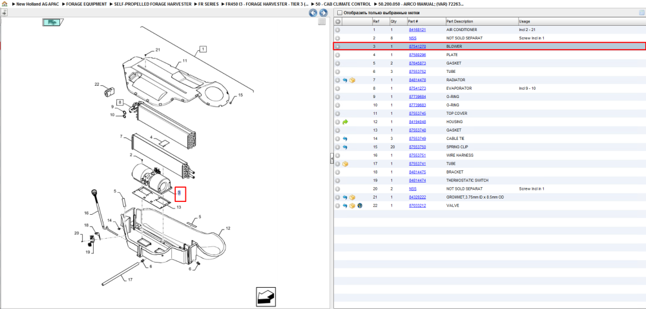The image size is (646, 309).
Task: Open the FR SERIES breadcrumb
Action: point(209,4)
